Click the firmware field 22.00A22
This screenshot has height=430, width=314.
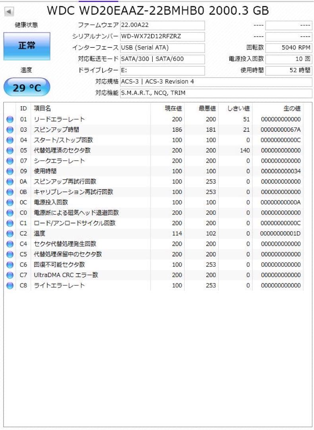point(162,25)
